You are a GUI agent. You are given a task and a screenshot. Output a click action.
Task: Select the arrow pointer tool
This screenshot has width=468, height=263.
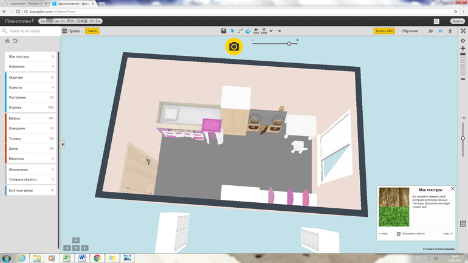point(232,30)
